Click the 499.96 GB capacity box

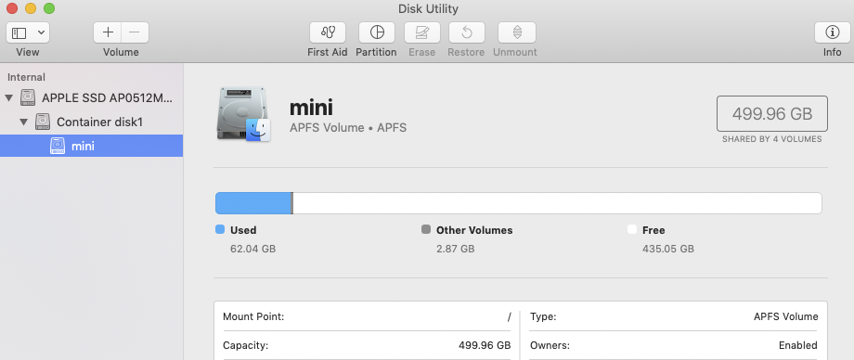click(771, 114)
